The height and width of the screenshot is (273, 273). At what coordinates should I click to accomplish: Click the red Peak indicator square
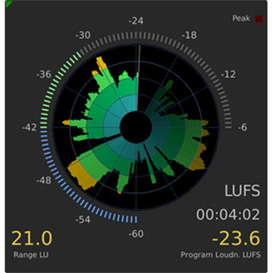point(259,19)
